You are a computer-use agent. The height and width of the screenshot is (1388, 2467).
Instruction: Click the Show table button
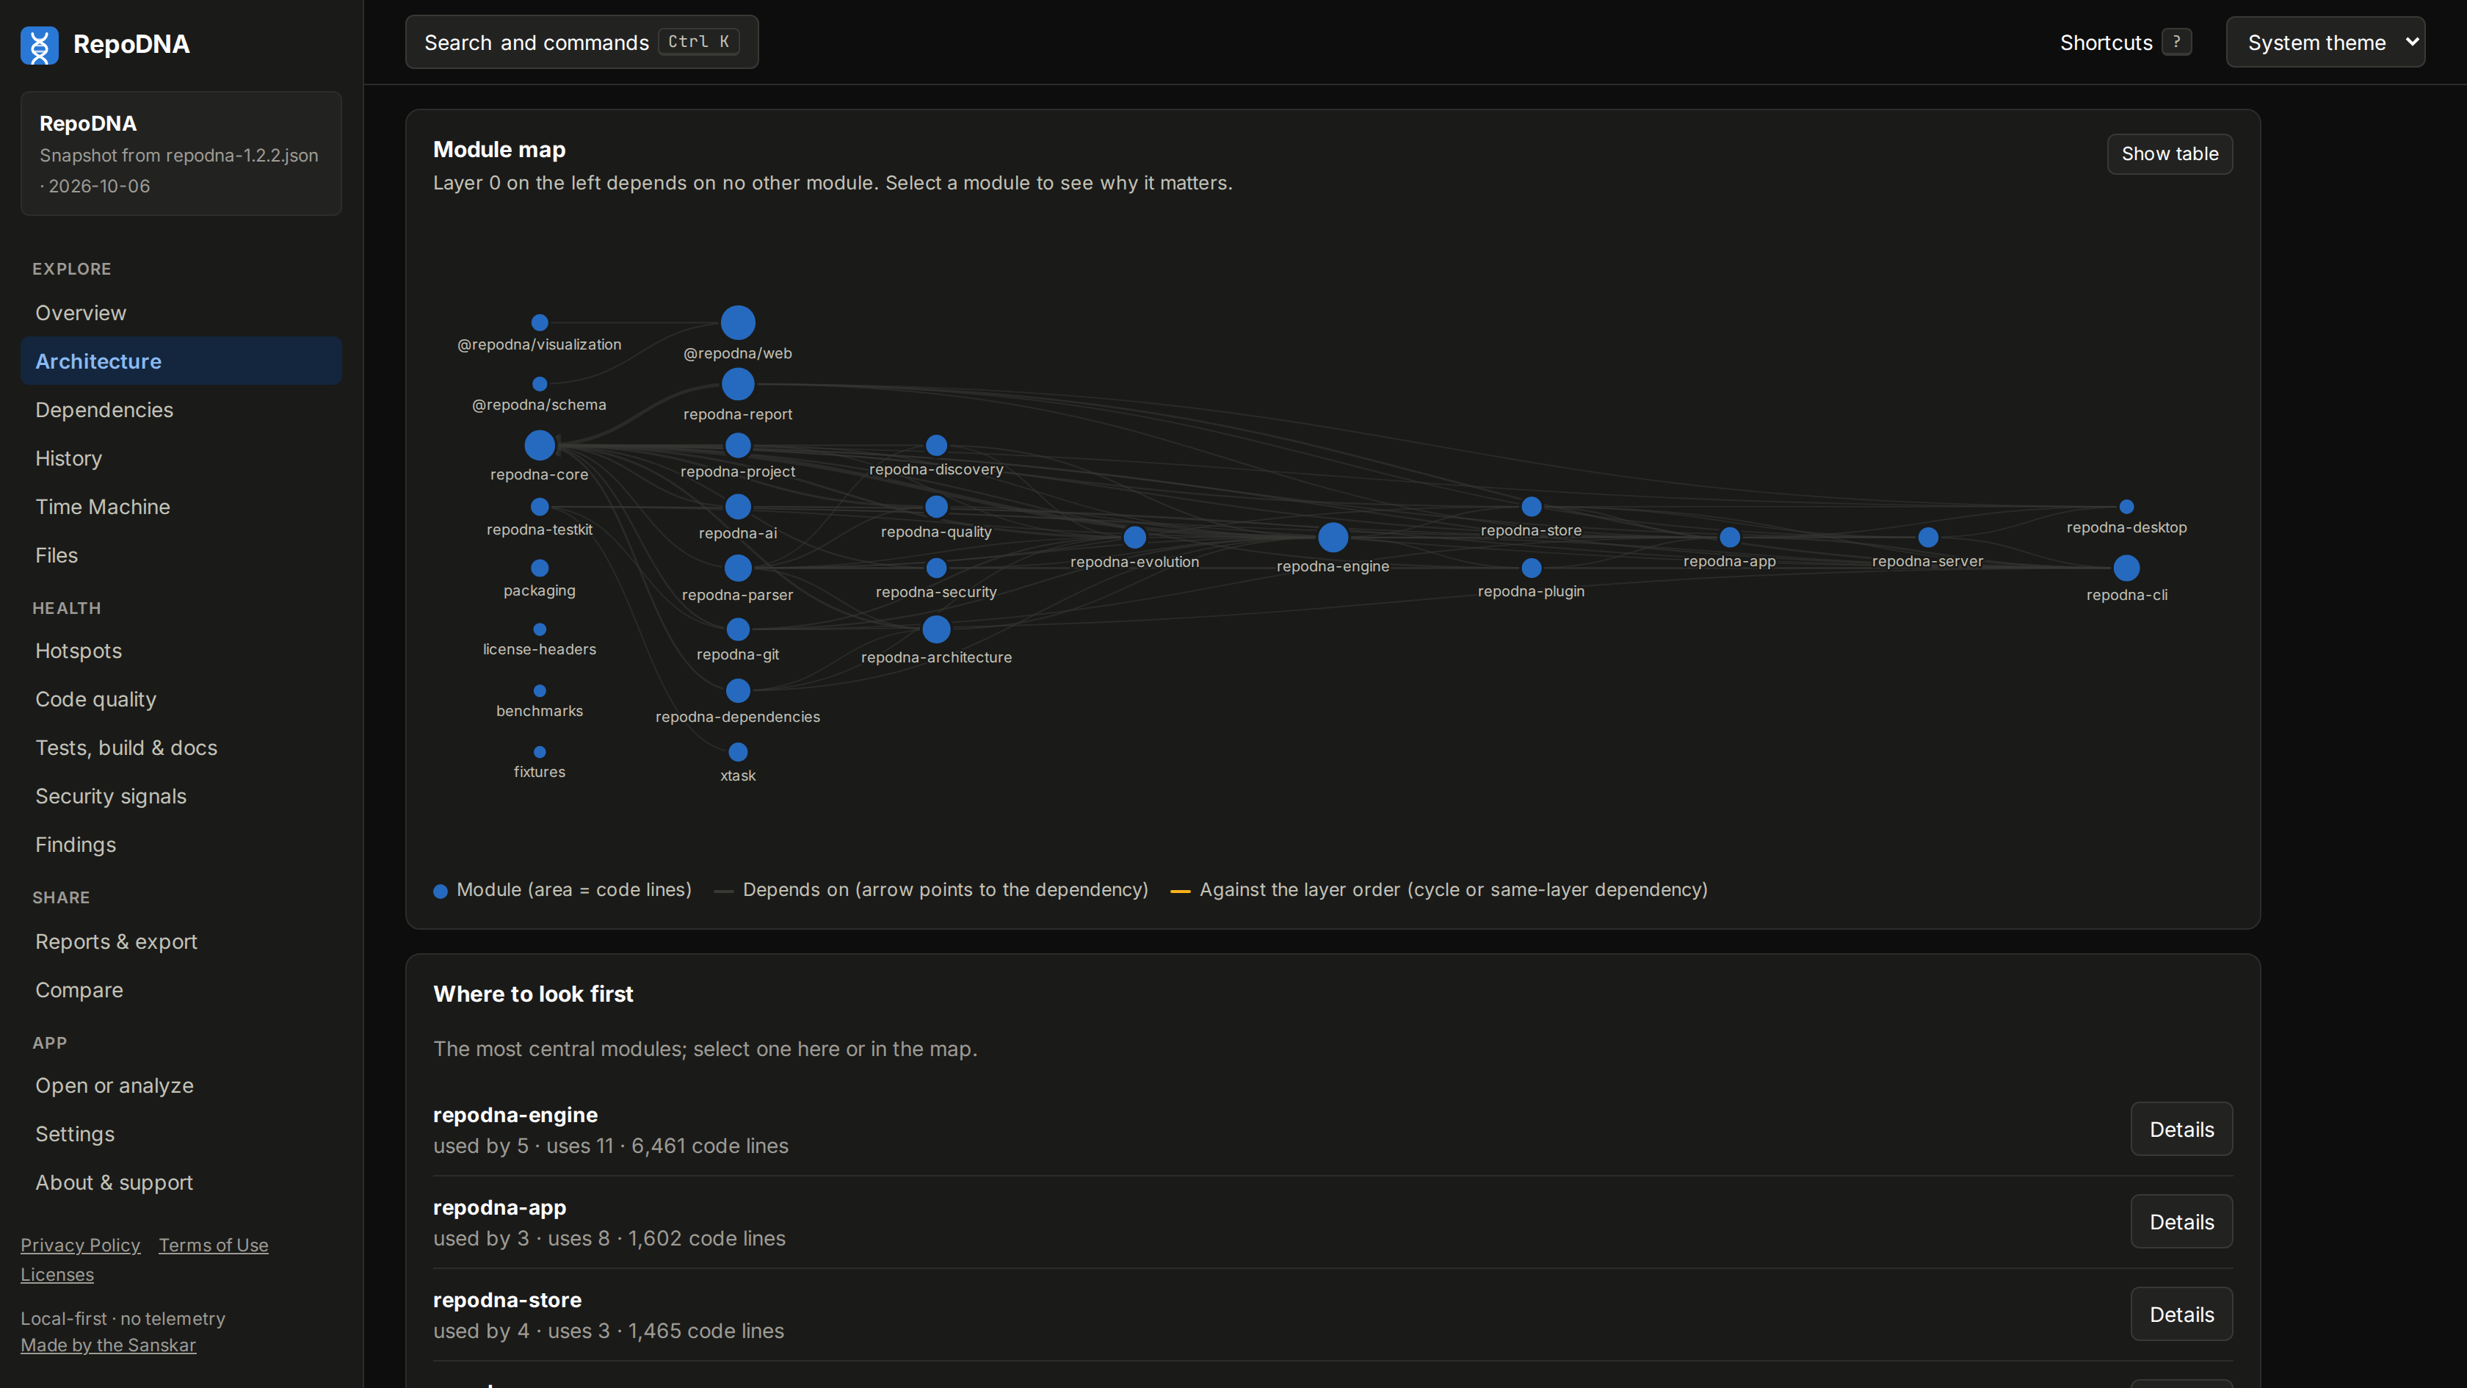point(2169,154)
